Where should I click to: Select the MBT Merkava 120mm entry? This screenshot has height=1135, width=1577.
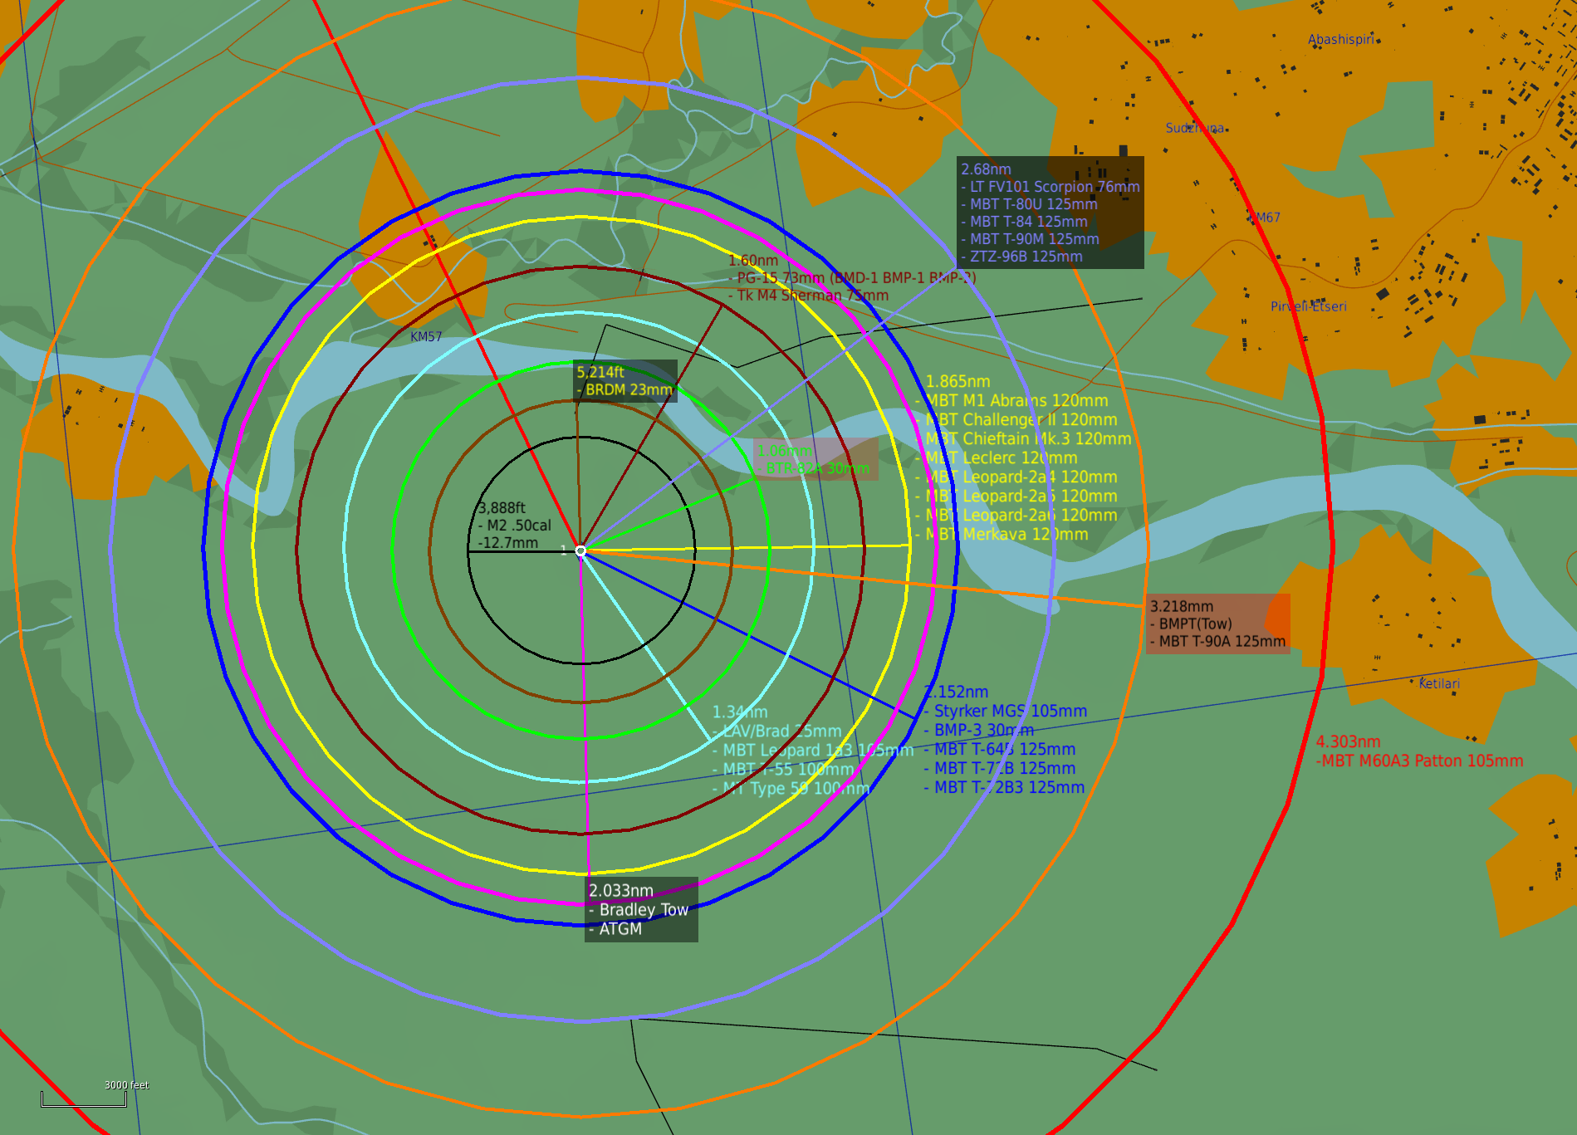[x=1002, y=535]
